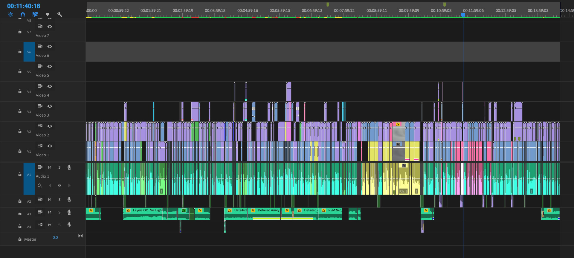Select the Detailed Analys audio clip
Screen dimensions: 574x258
point(264,214)
